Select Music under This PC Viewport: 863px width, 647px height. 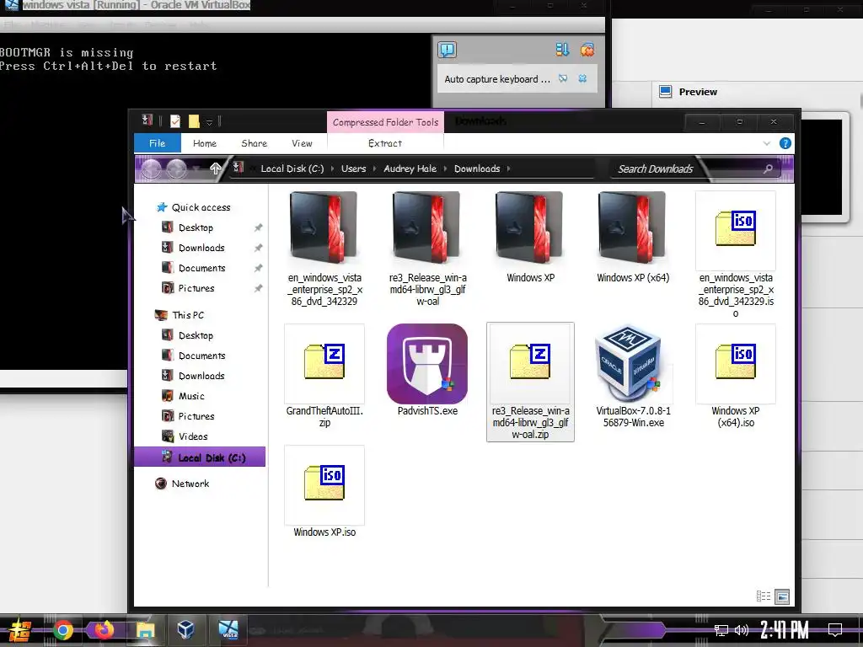pos(191,396)
